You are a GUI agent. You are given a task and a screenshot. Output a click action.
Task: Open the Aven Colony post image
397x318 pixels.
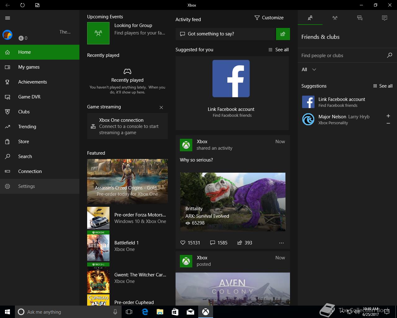(x=233, y=289)
